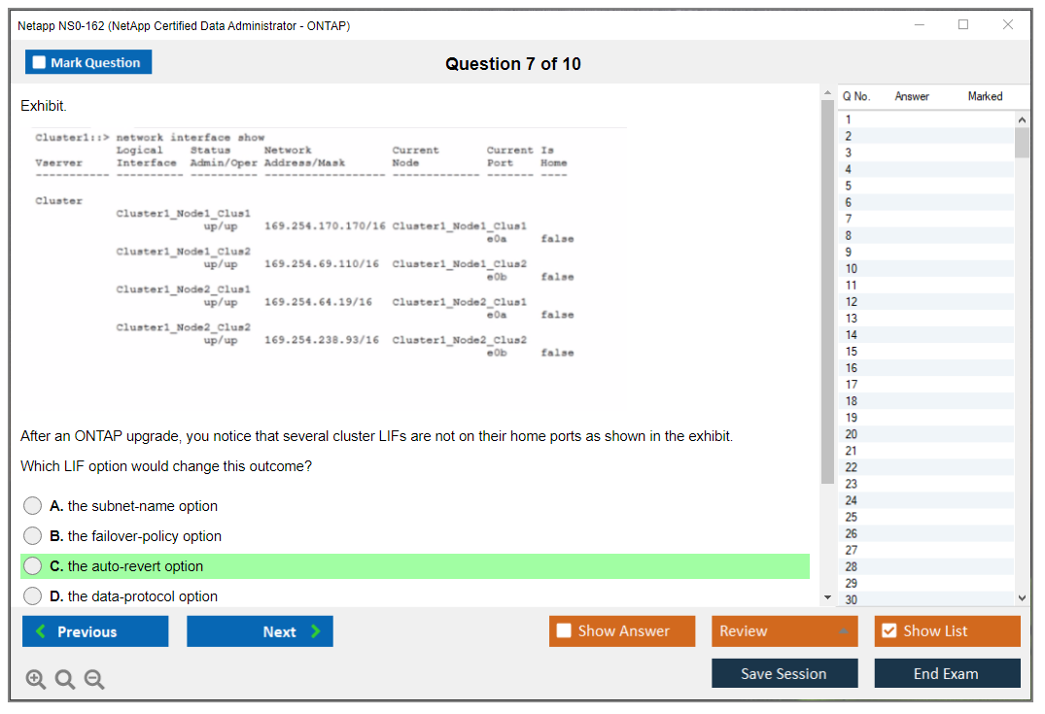Click the End Exam button
The width and height of the screenshot is (1045, 714).
947,673
